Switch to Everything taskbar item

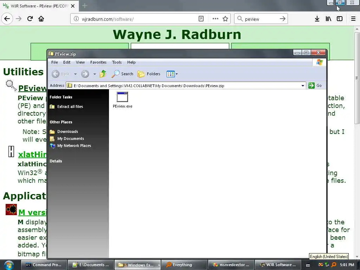point(184,265)
